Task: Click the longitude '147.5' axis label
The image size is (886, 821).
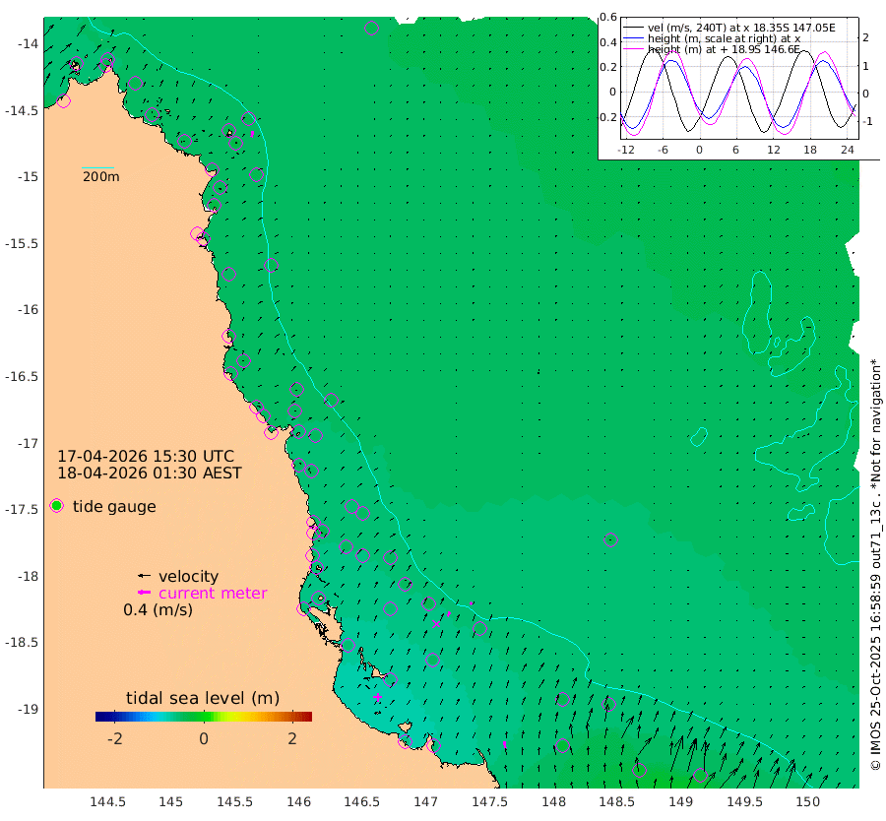Action: pos(490,801)
